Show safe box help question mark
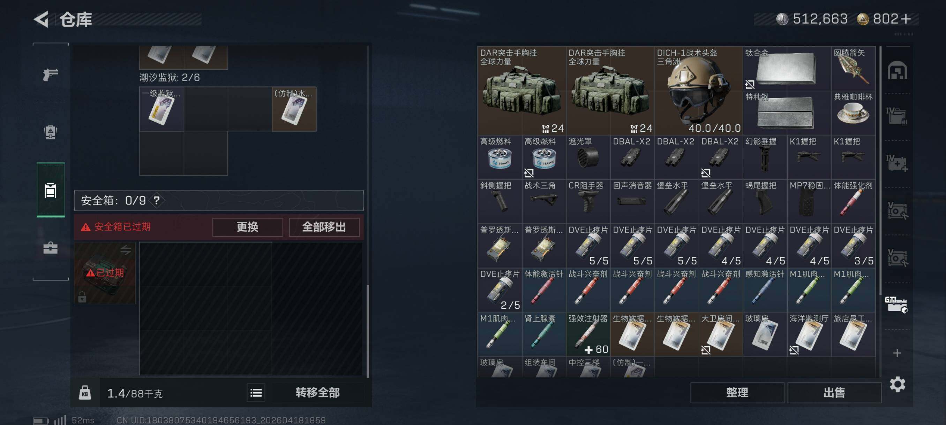946x425 pixels. pos(157,200)
